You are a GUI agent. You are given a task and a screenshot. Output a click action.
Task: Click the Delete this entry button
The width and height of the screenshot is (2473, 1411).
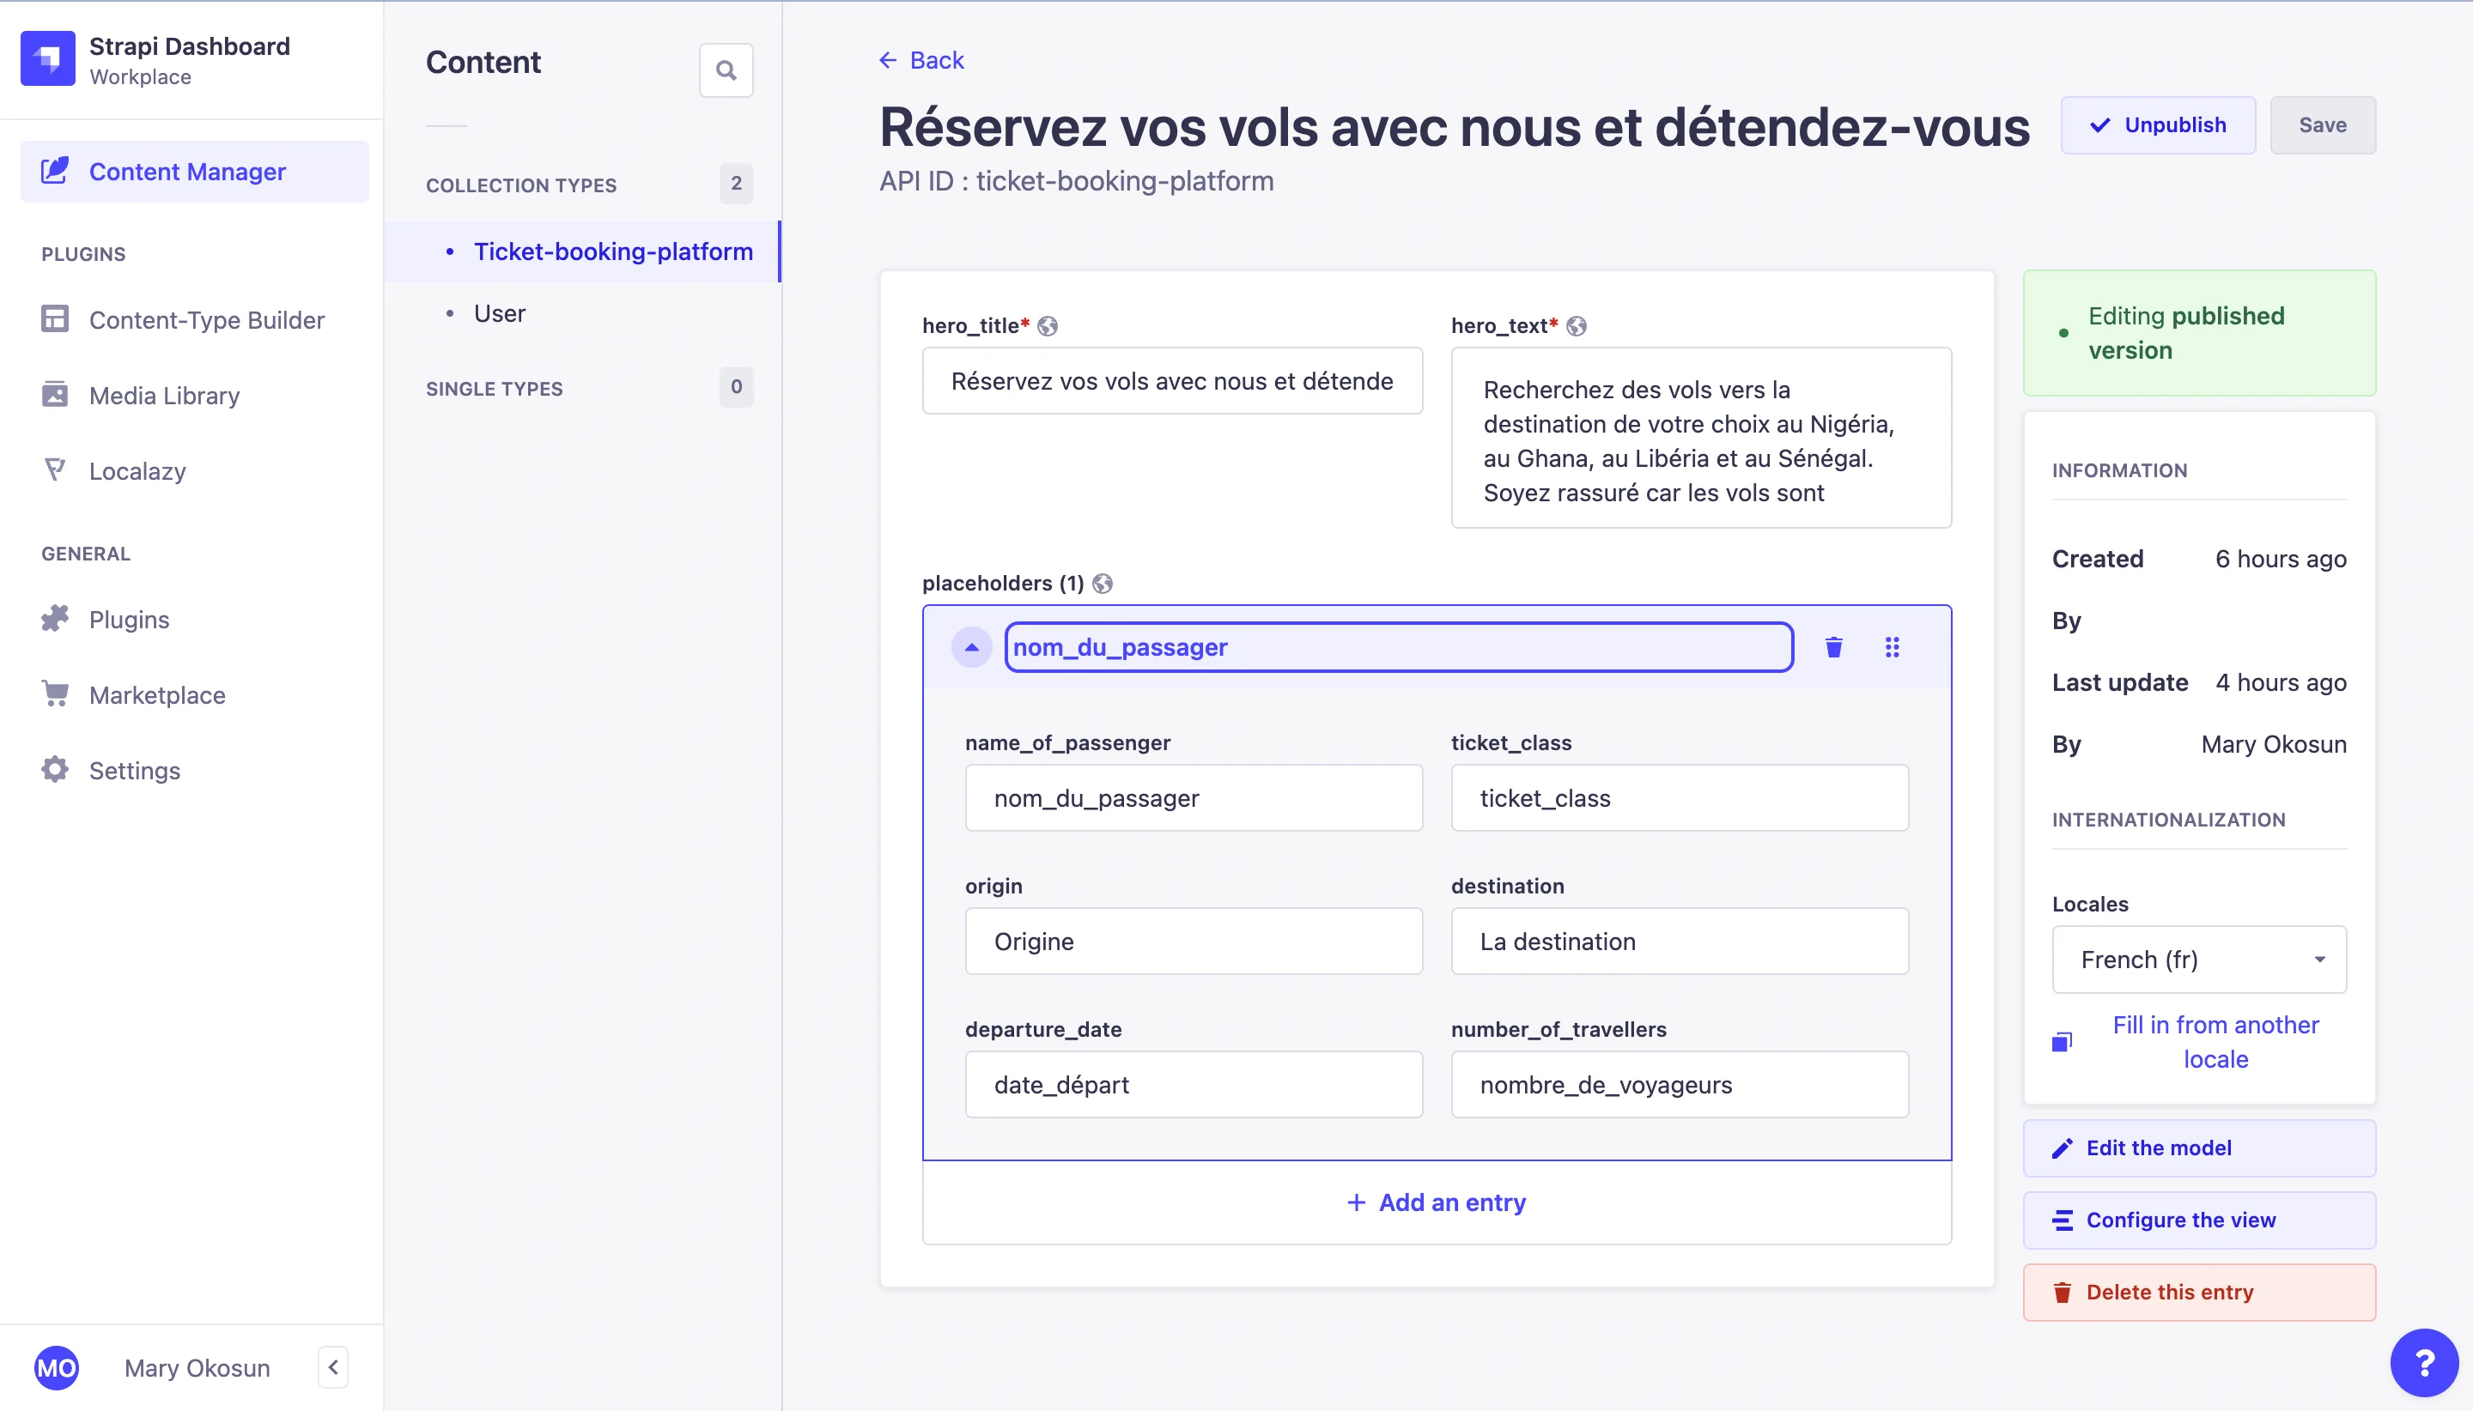click(2197, 1292)
